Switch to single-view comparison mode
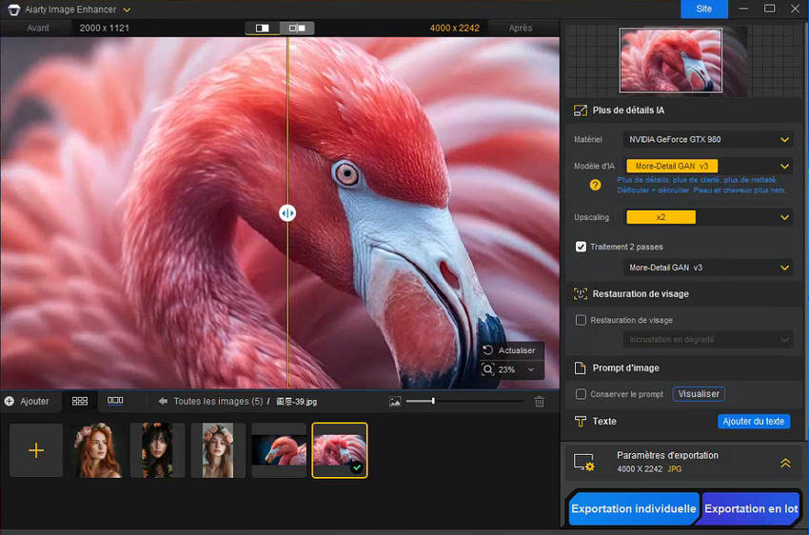The image size is (809, 535). (x=262, y=28)
